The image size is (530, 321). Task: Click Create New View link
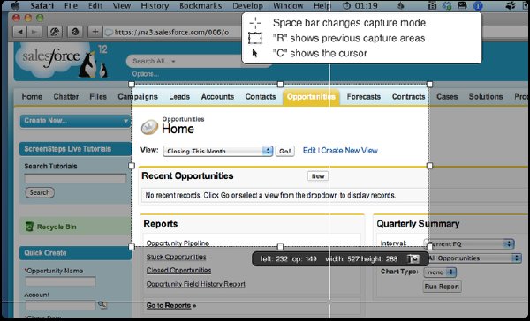(349, 150)
